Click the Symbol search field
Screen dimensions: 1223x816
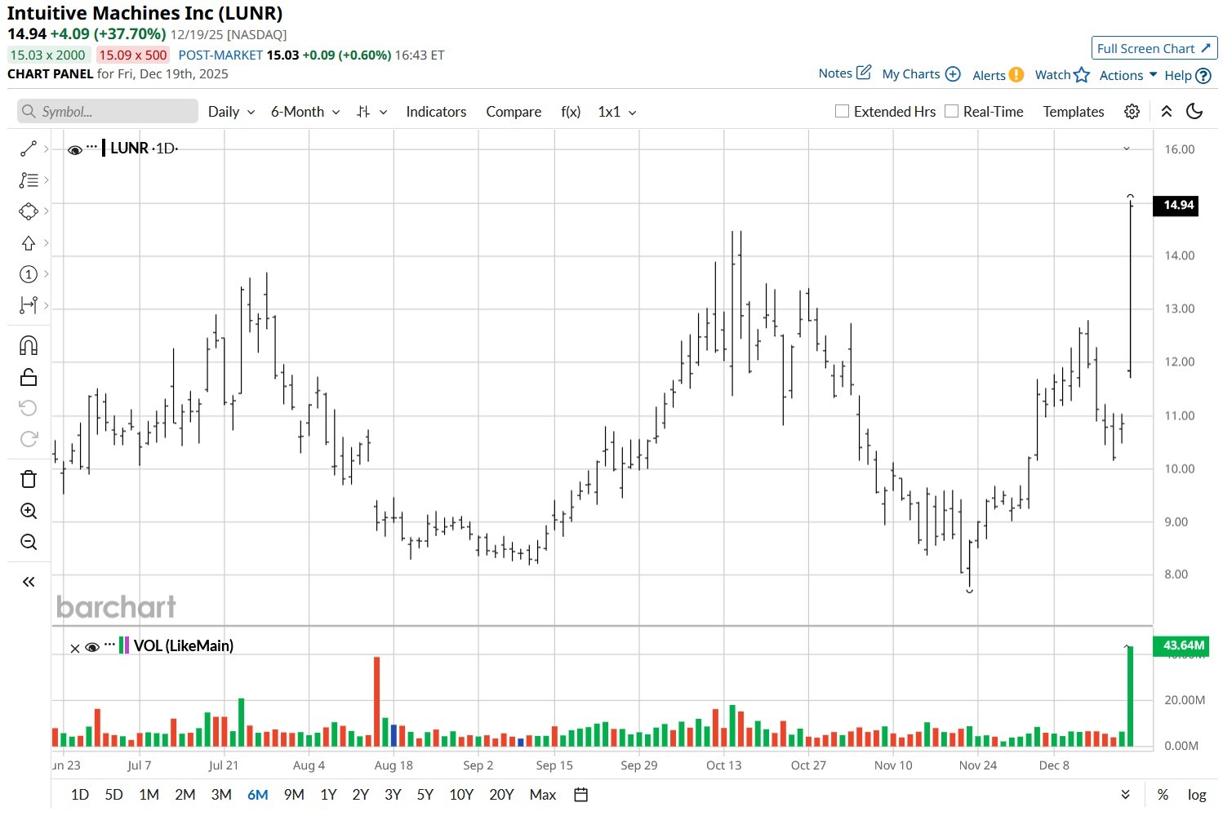coord(108,112)
